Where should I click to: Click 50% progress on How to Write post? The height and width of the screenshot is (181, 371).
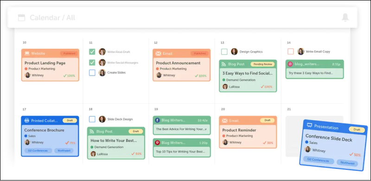pos(136,154)
